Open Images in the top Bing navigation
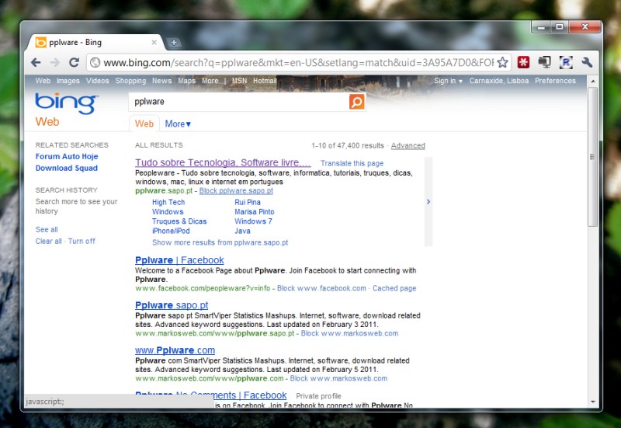 click(x=68, y=81)
